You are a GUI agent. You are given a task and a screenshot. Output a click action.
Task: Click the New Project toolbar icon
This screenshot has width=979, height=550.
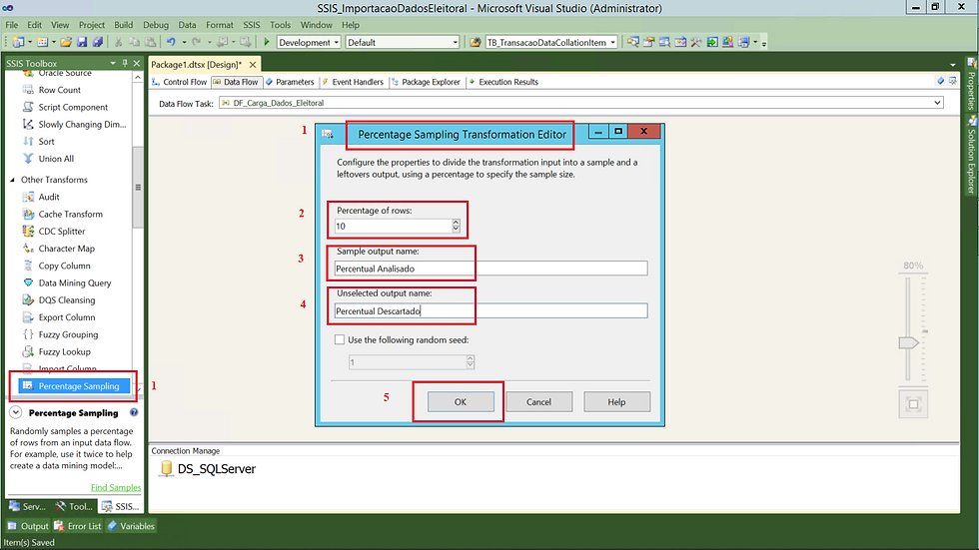(18, 42)
